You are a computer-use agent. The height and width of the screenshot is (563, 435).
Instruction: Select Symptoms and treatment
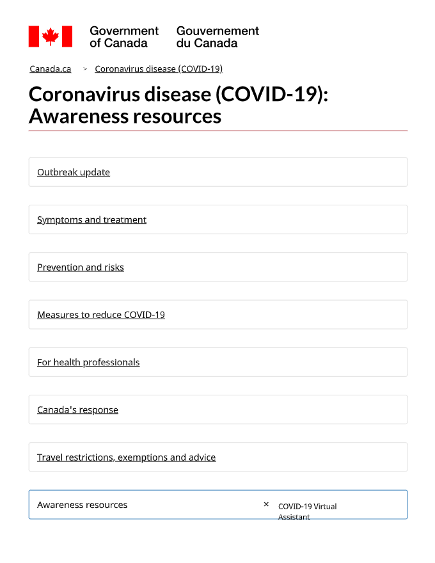[91, 219]
